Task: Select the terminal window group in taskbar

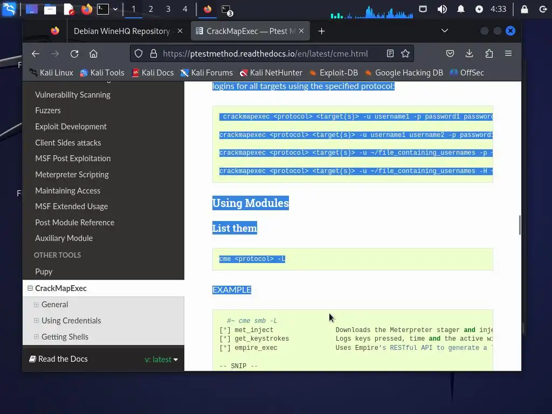Action: tap(227, 10)
